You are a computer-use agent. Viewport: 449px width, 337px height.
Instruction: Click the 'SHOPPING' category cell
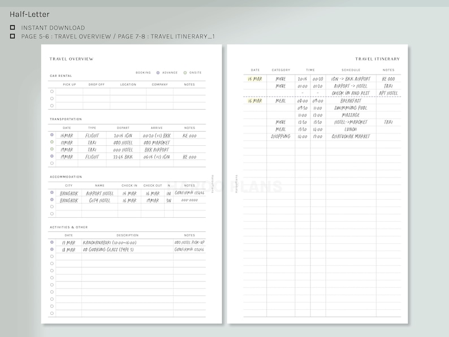pos(280,137)
